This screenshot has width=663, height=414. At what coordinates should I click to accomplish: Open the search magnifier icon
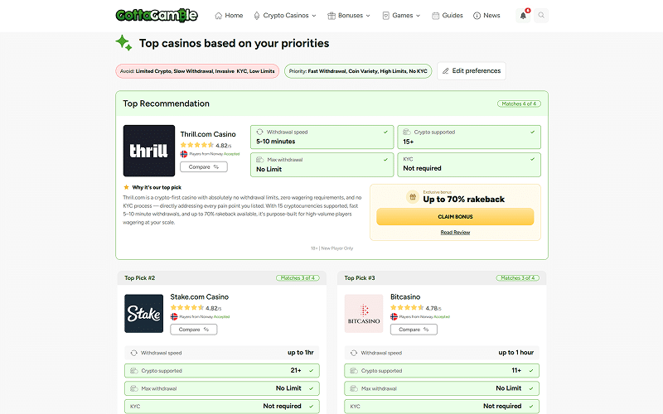point(541,16)
